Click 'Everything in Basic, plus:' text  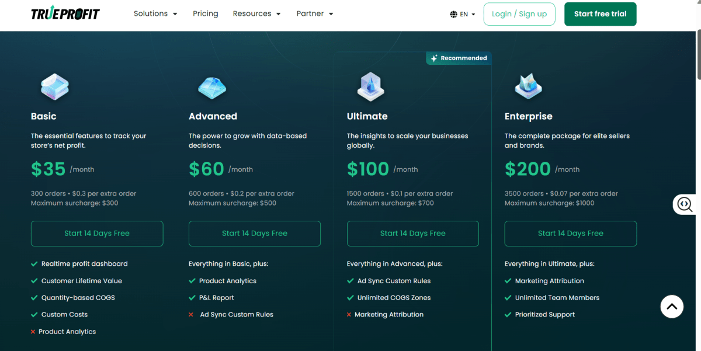point(228,264)
